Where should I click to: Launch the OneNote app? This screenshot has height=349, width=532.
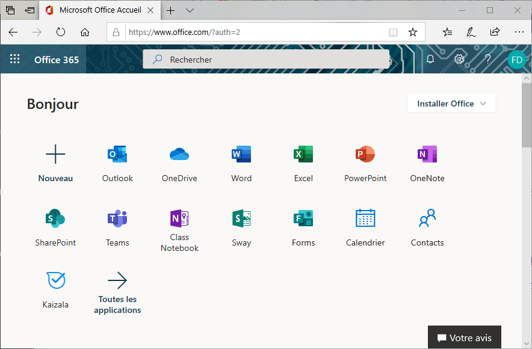click(427, 164)
